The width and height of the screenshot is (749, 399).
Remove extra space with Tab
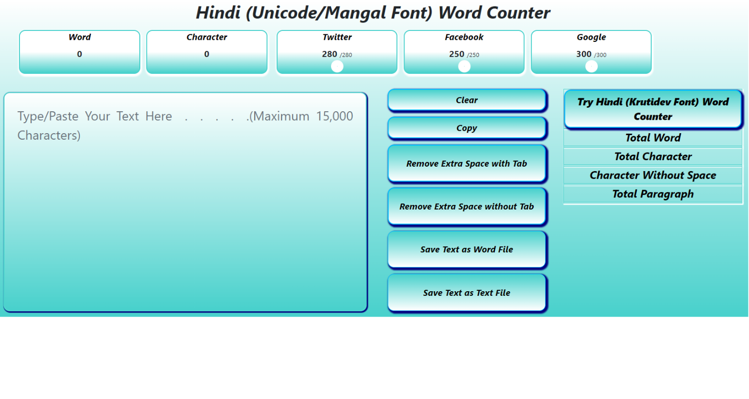(x=466, y=164)
